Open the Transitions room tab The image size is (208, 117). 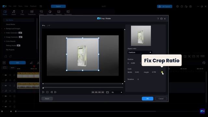click(32, 13)
